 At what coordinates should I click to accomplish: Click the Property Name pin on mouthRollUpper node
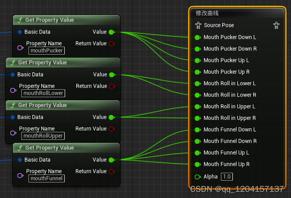(13, 133)
